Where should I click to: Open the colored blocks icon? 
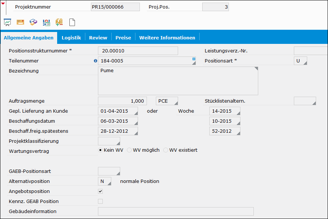[33, 22]
